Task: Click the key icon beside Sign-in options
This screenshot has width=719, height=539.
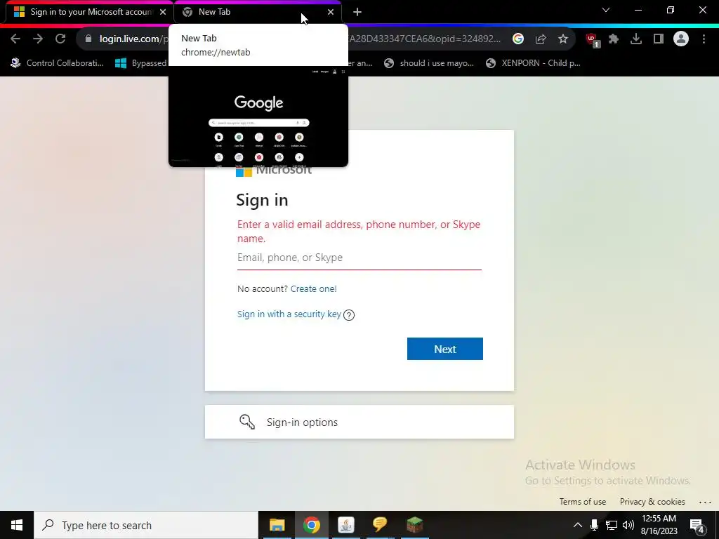Action: pos(247,422)
